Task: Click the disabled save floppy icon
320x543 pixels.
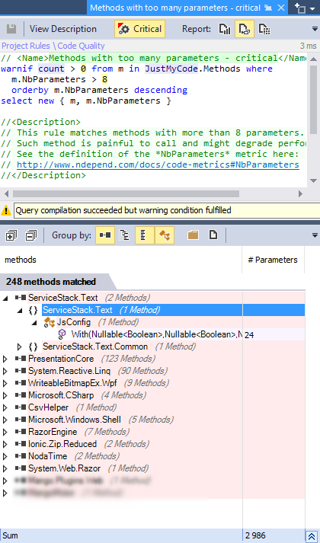Action: point(11,29)
